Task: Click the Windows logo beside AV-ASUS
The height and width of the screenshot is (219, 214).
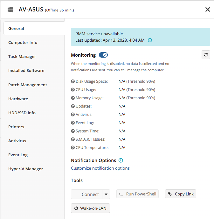Action: point(10,10)
